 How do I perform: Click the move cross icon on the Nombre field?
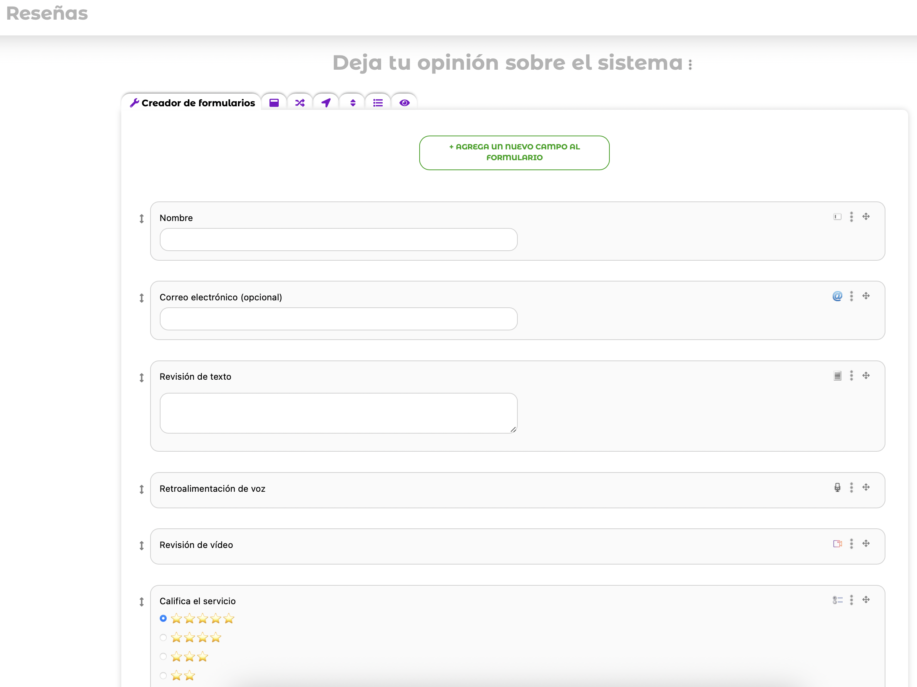[x=866, y=216]
